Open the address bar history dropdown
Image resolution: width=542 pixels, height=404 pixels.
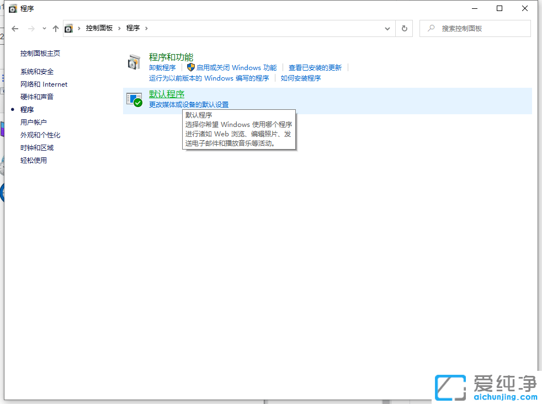pos(387,28)
